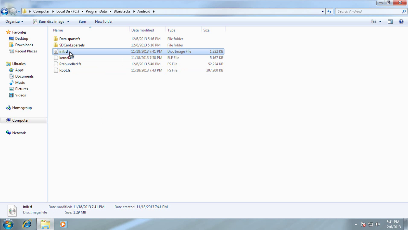Open the address bar history dropdown
The image size is (408, 230).
click(x=323, y=11)
